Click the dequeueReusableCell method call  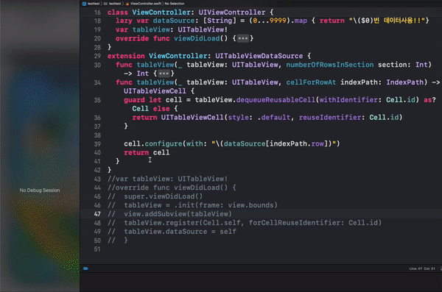click(x=276, y=100)
